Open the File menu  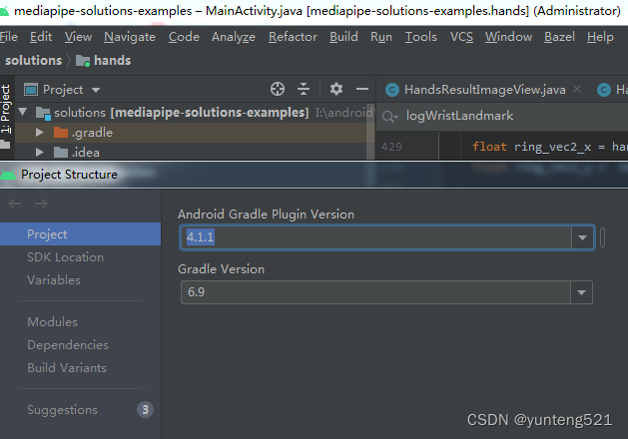(x=9, y=37)
